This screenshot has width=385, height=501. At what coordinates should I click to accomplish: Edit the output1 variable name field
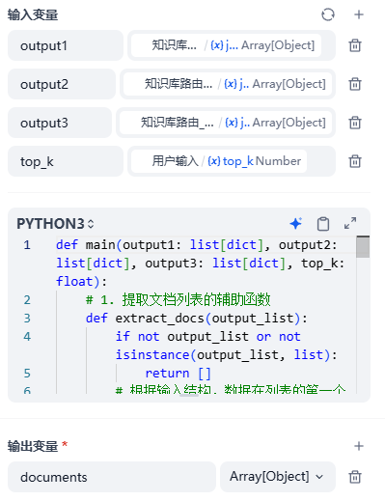[66, 45]
